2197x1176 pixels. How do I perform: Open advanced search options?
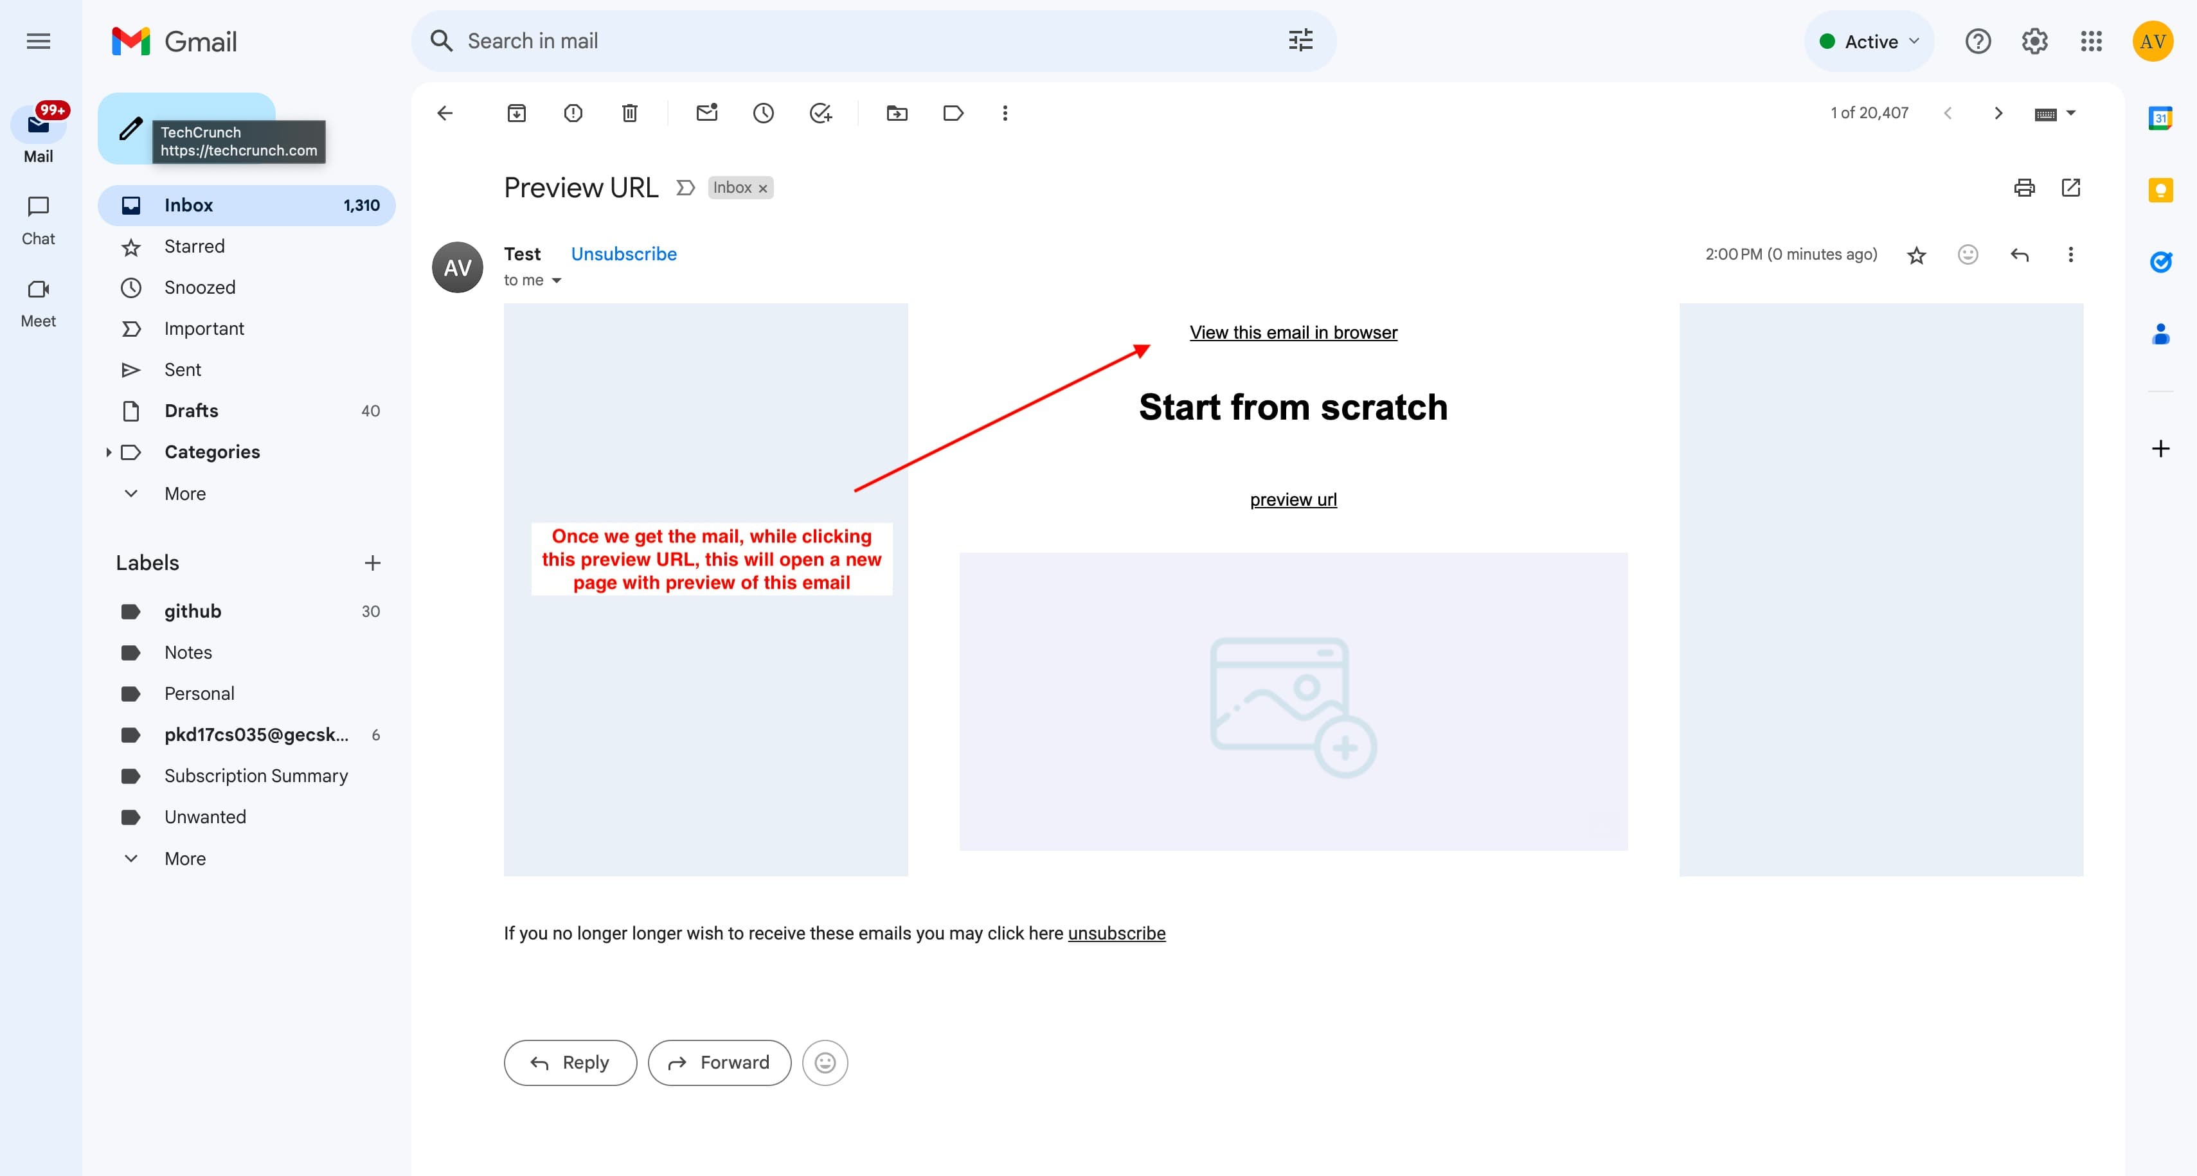tap(1299, 40)
